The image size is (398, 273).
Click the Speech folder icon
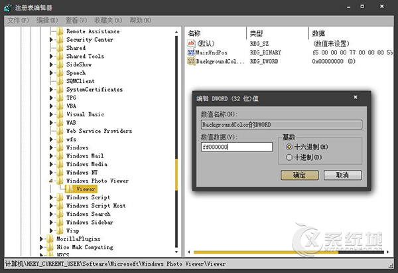60,73
